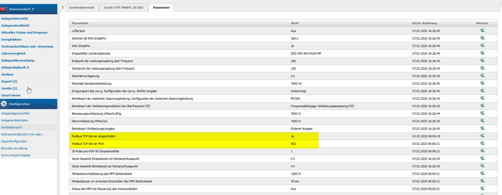Show history for Status des MFR row

tap(482, 188)
